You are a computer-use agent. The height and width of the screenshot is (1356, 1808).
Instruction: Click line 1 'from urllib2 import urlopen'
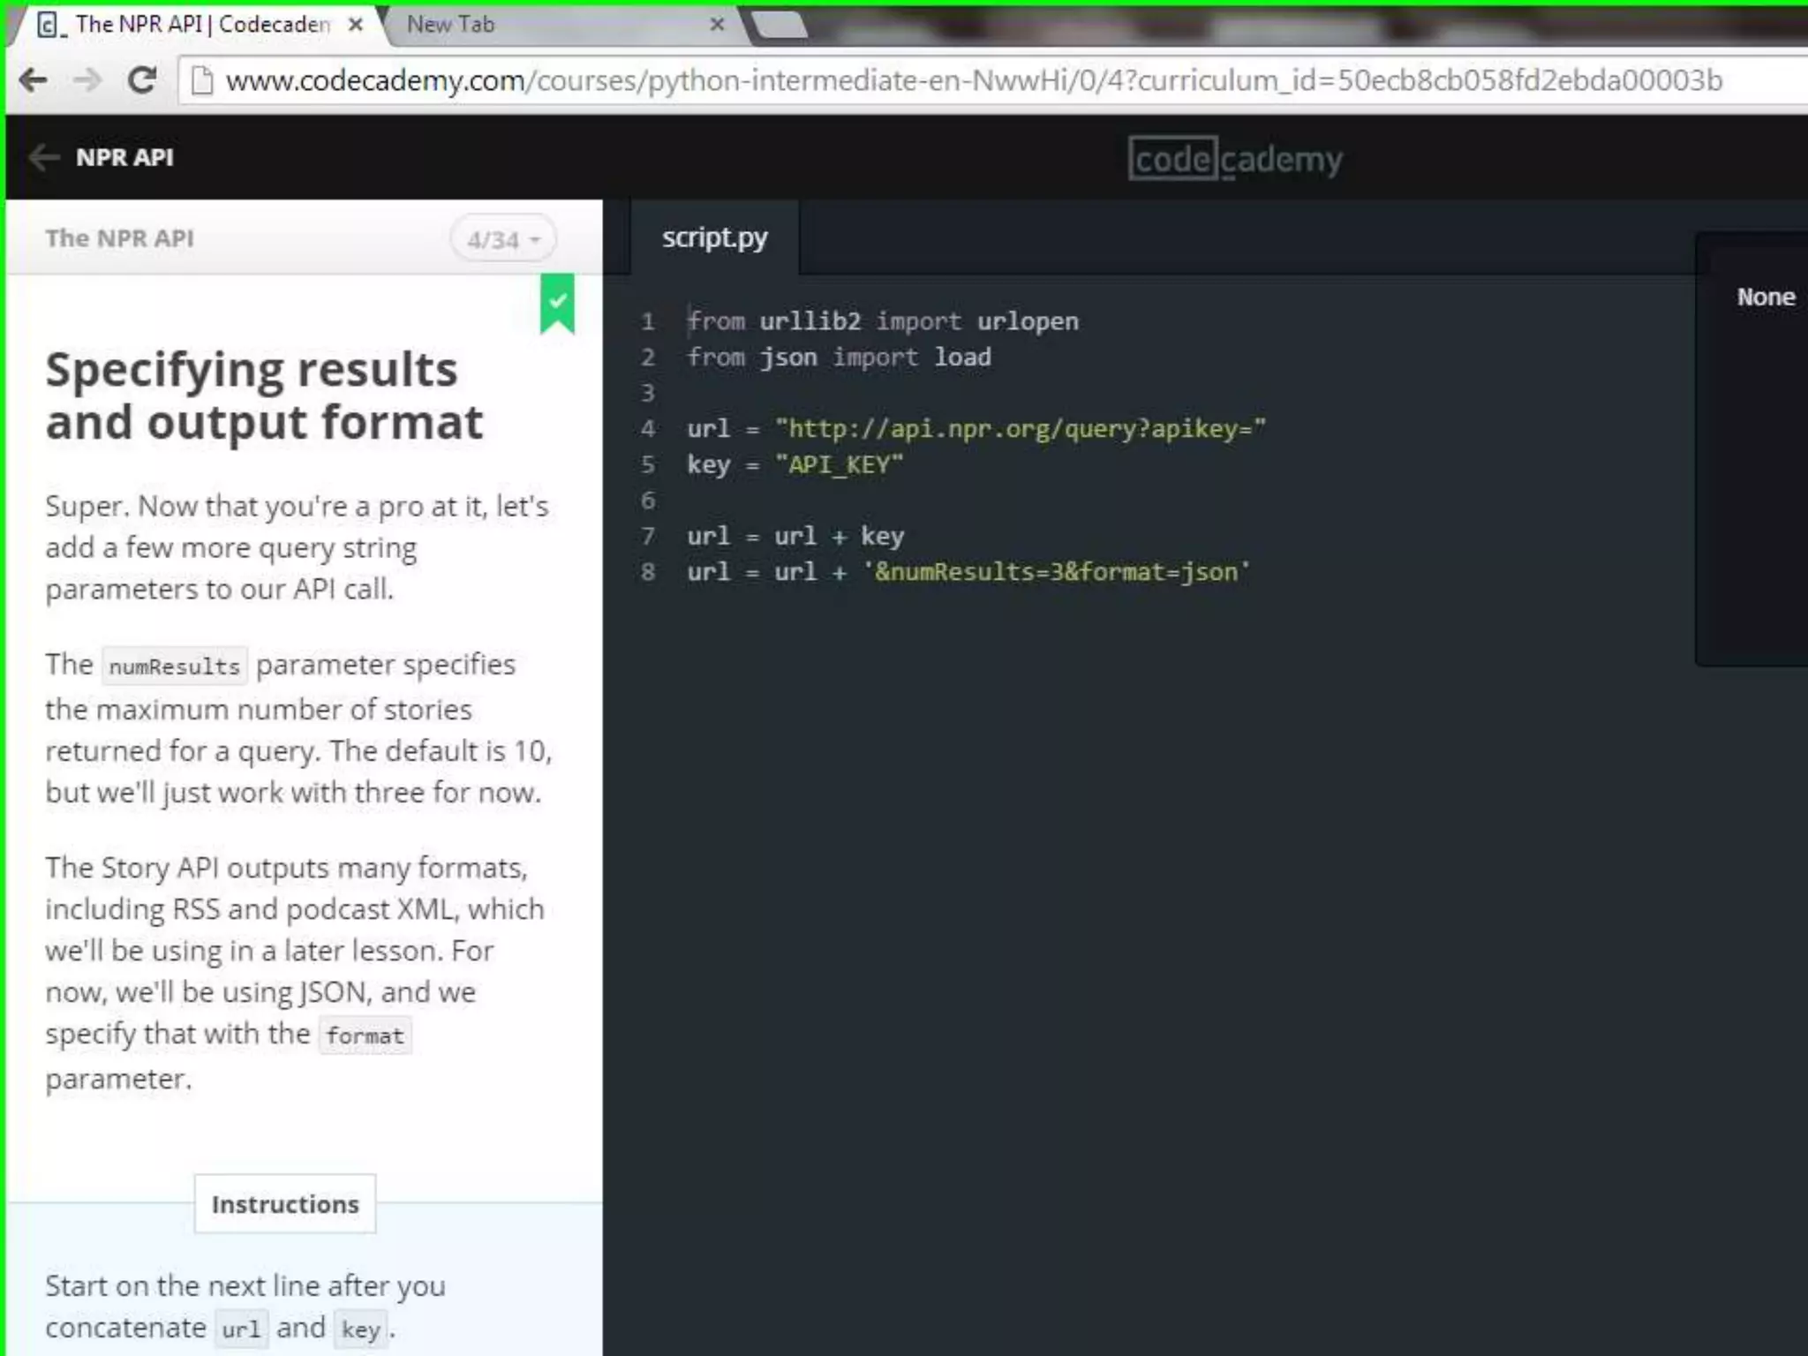point(883,321)
